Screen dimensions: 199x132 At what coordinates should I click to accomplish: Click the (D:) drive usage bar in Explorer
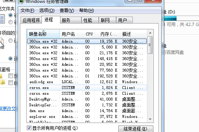(x=182, y=18)
